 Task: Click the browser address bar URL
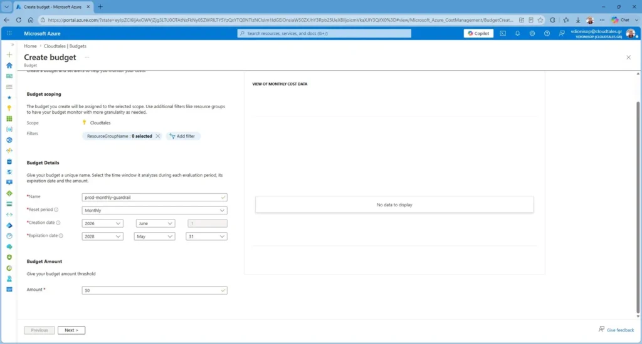[280, 20]
